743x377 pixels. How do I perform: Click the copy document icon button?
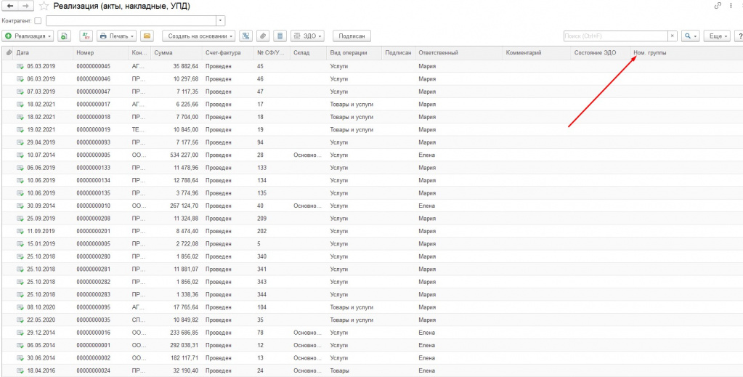64,36
